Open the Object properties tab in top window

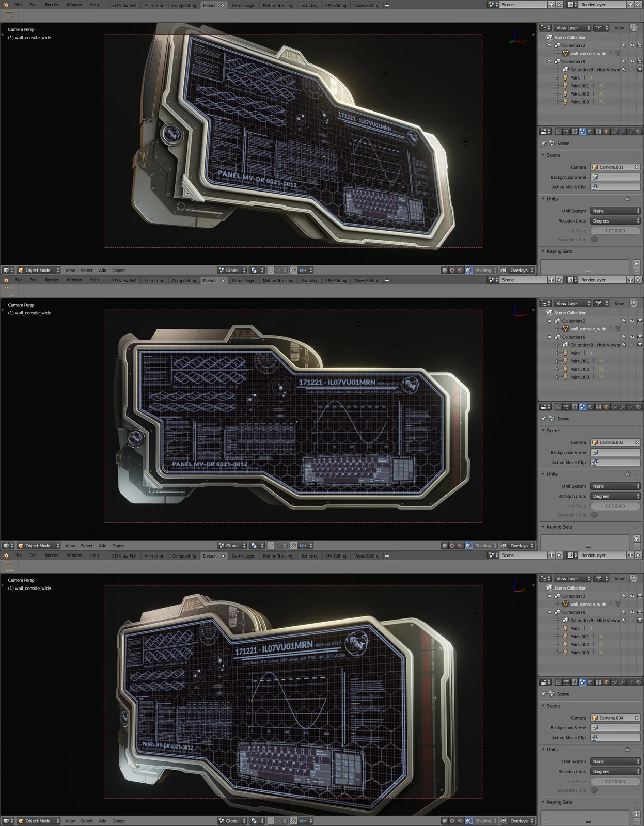pos(606,132)
